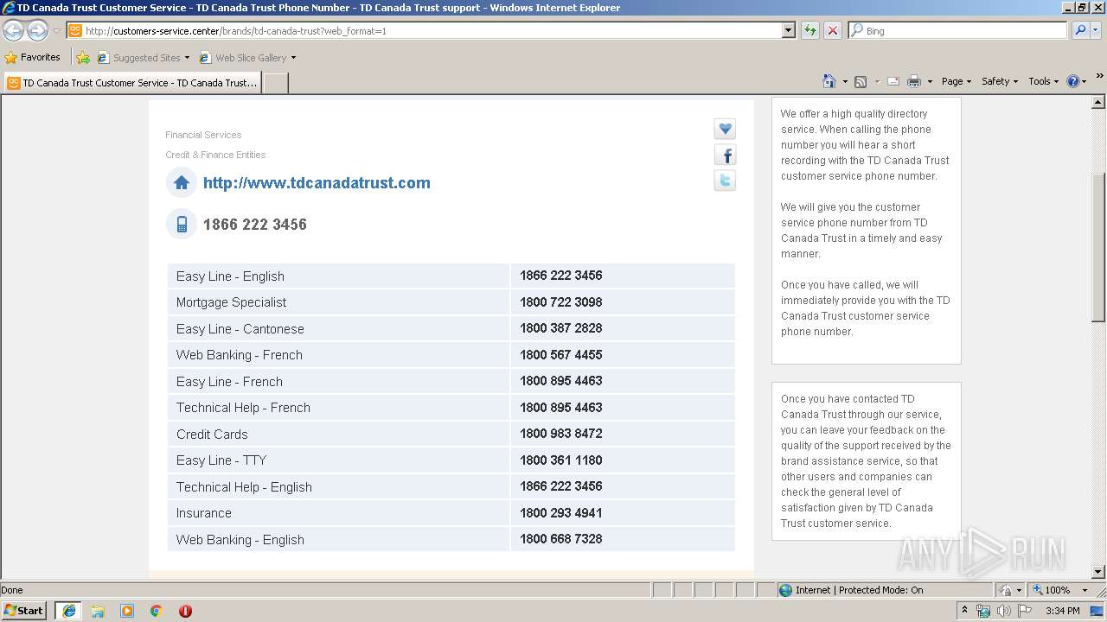Open the Home button dropdown arrow
The image size is (1107, 622).
[844, 81]
